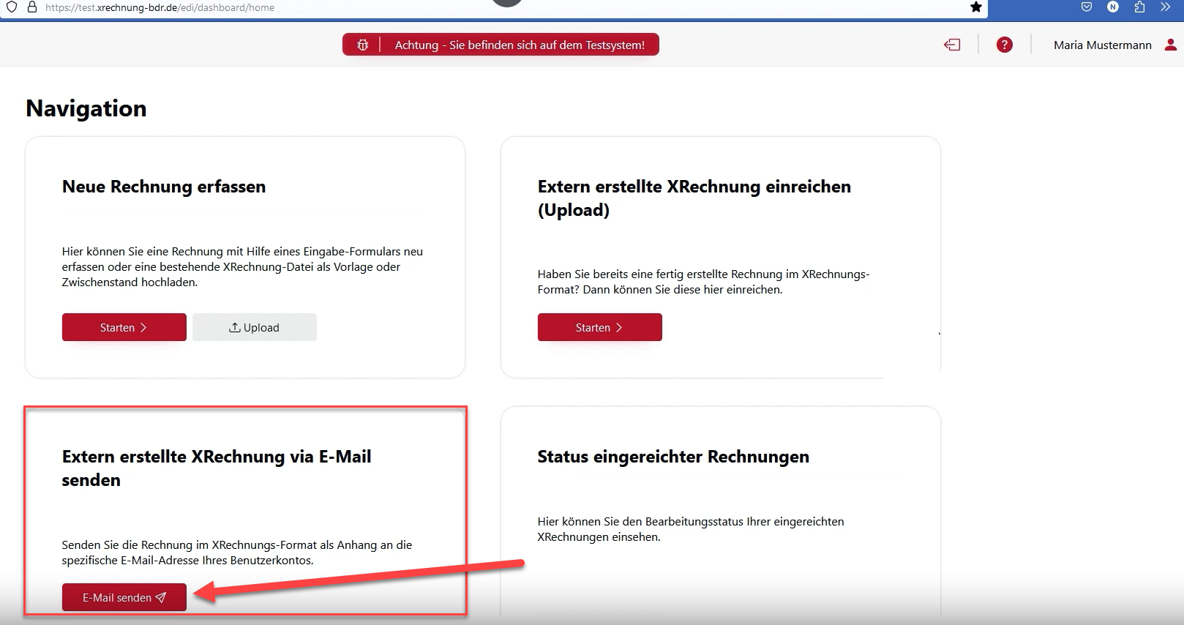Click the Achtung Testsystem warning banner

[501, 45]
